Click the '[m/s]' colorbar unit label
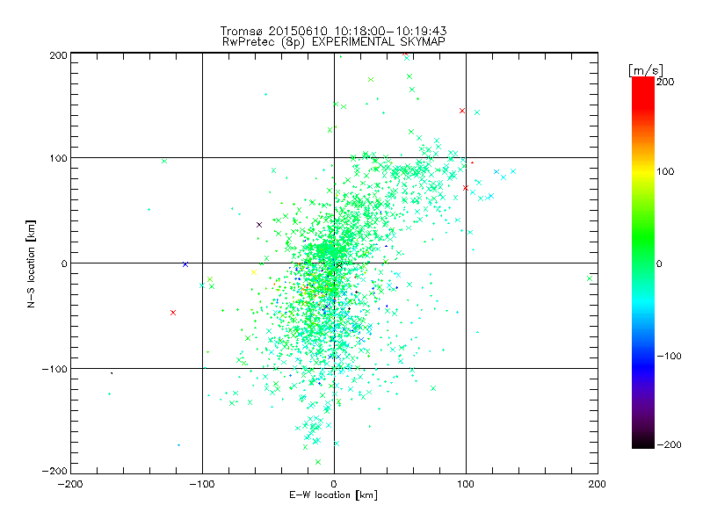Screen dimensions: 703x527 646,70
